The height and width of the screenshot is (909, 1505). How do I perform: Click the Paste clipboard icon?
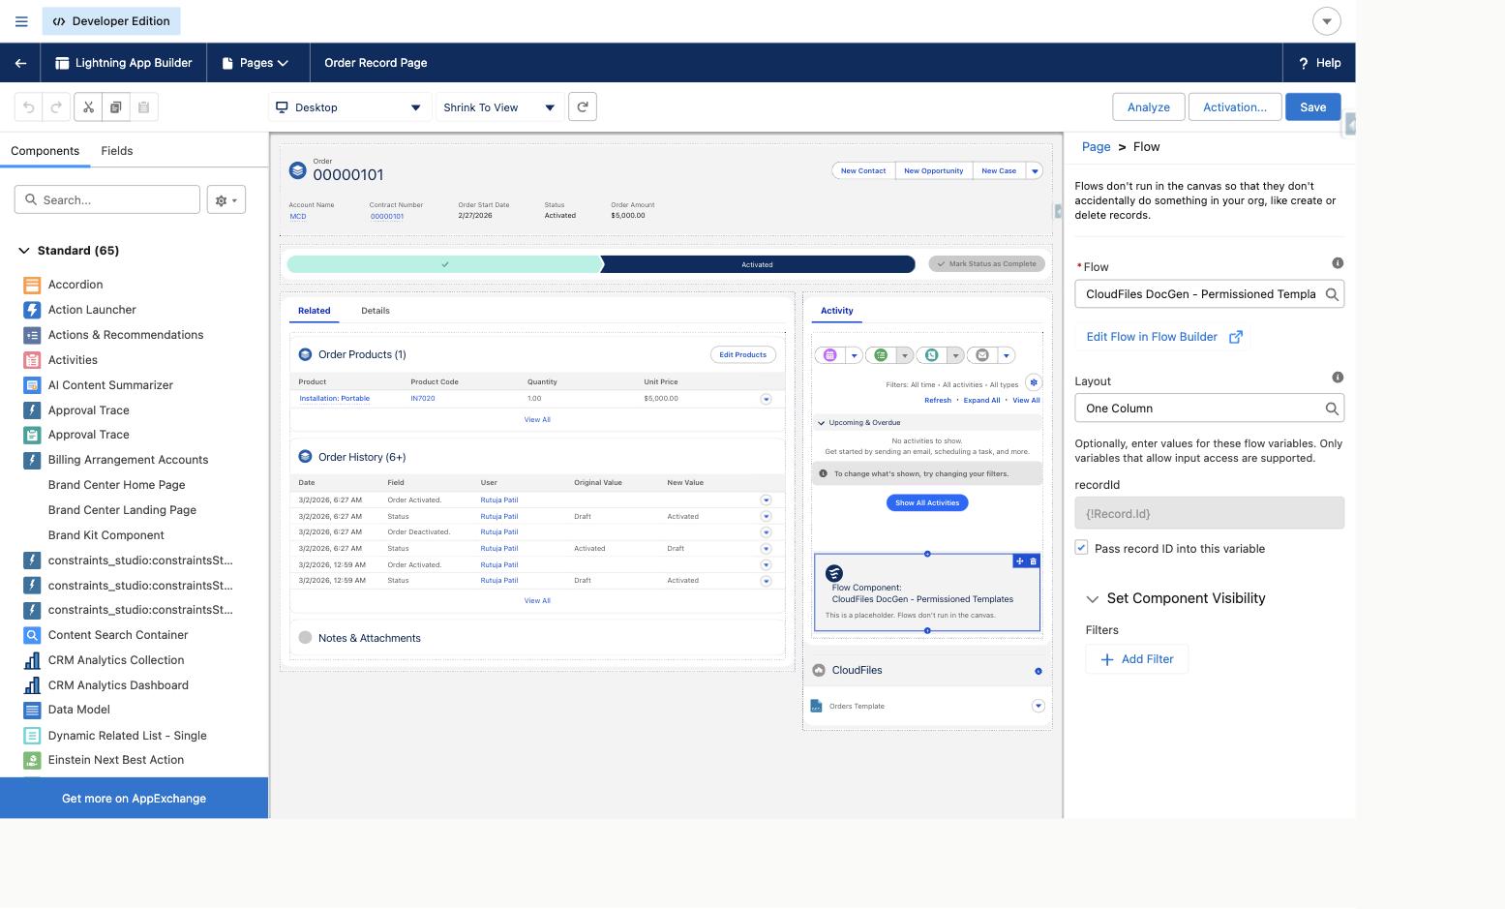pos(143,107)
